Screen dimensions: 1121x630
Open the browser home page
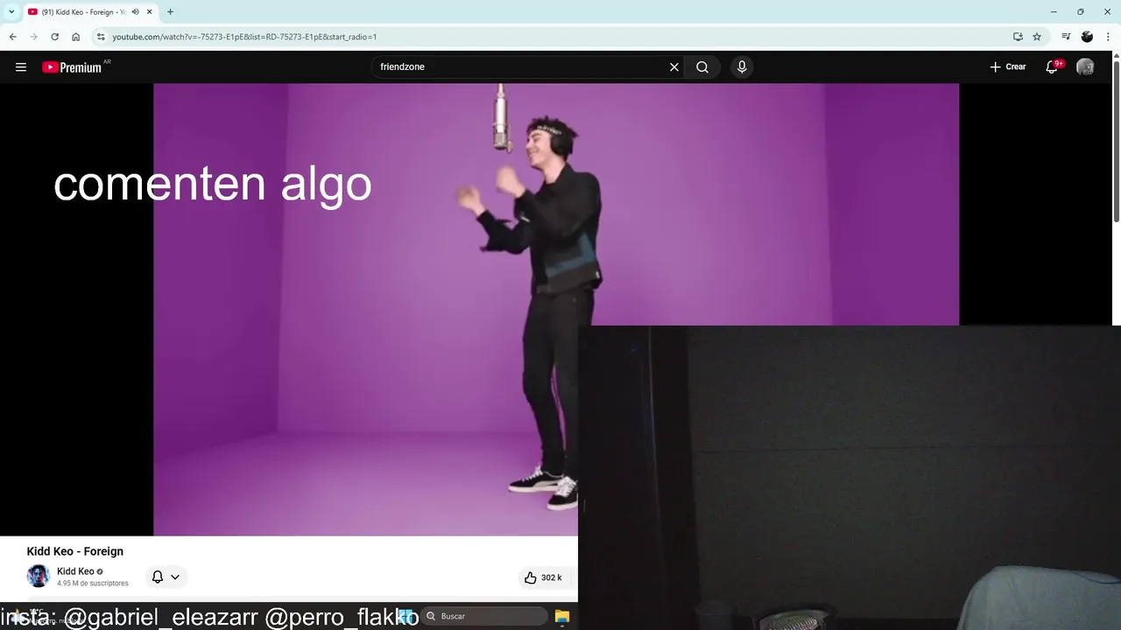[x=75, y=37]
